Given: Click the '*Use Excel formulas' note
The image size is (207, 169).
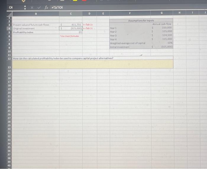Looking at the screenshot, I should (69, 36).
